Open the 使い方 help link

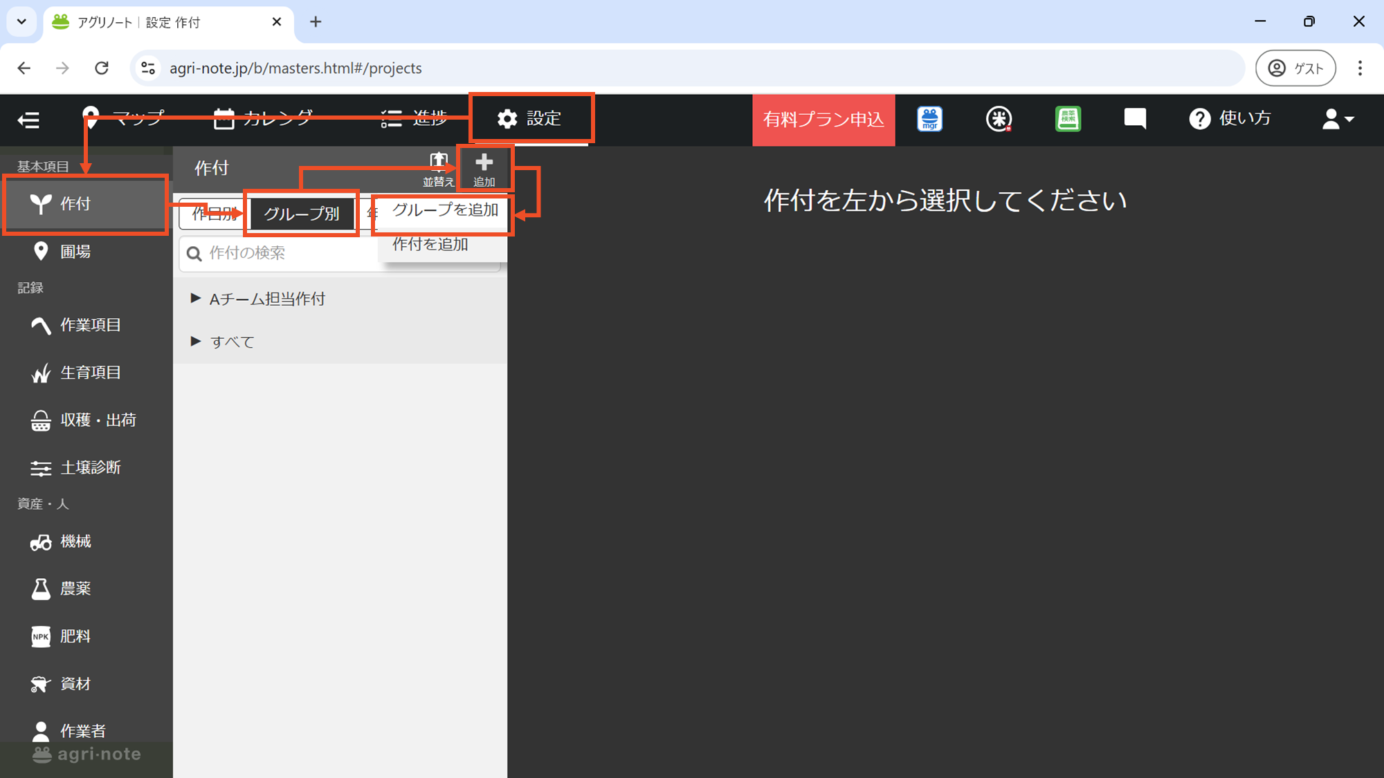click(x=1230, y=119)
